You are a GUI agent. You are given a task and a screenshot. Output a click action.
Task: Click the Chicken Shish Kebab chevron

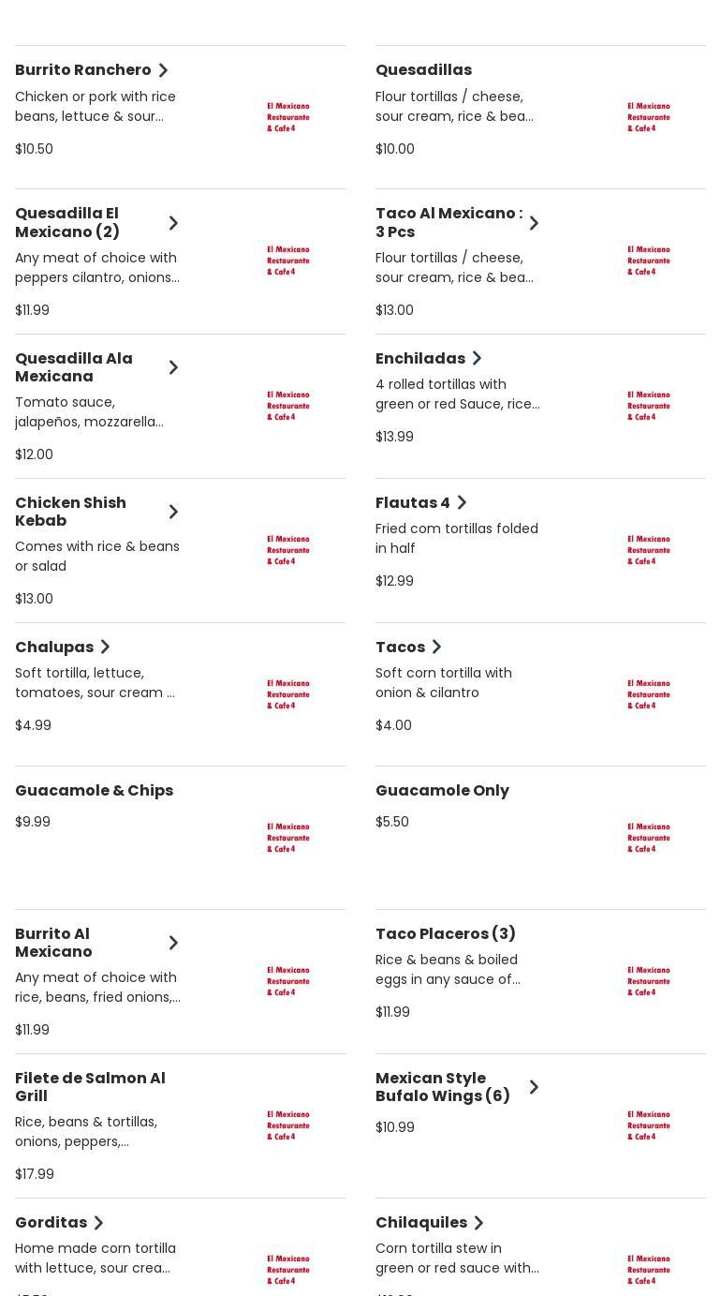pos(173,512)
